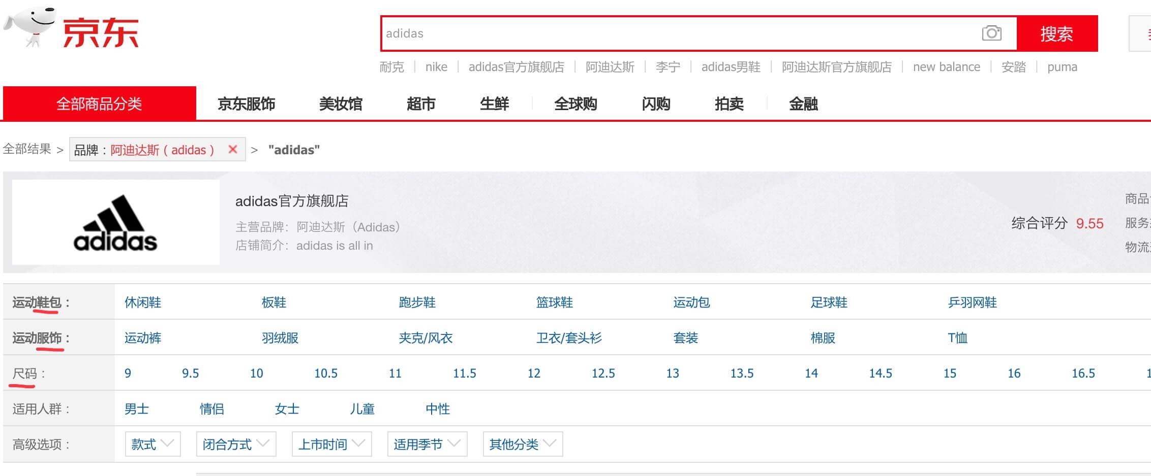The width and height of the screenshot is (1151, 476).
Task: Filter by 运动包 category
Action: pos(692,302)
